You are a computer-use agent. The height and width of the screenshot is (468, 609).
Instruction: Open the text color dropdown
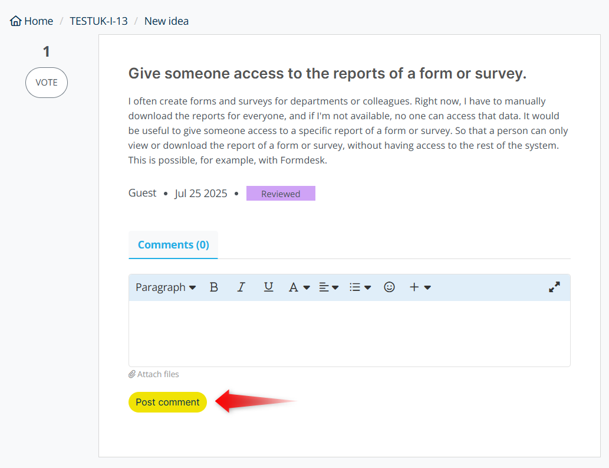tap(299, 287)
